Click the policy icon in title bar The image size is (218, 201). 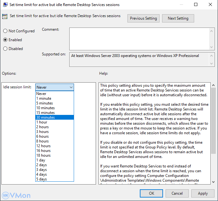coord(5,5)
